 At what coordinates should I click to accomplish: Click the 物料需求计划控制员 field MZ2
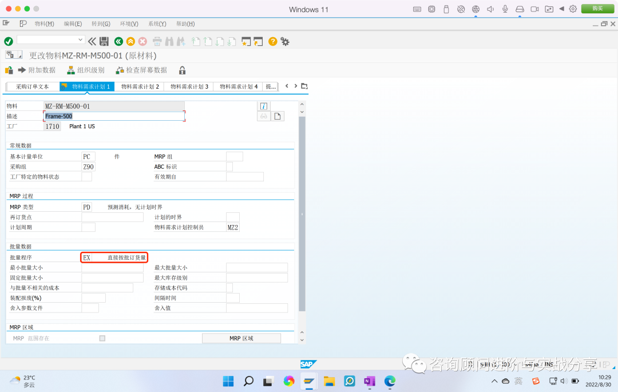[232, 227]
